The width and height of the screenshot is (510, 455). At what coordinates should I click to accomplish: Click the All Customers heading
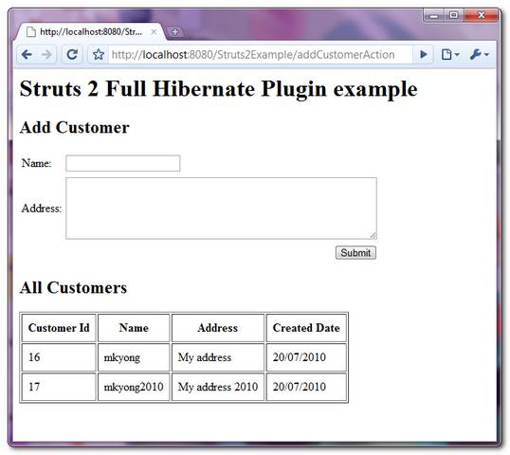point(74,287)
